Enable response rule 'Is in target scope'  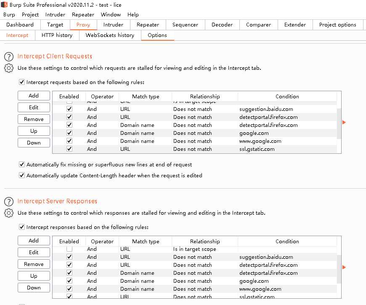tap(69, 249)
